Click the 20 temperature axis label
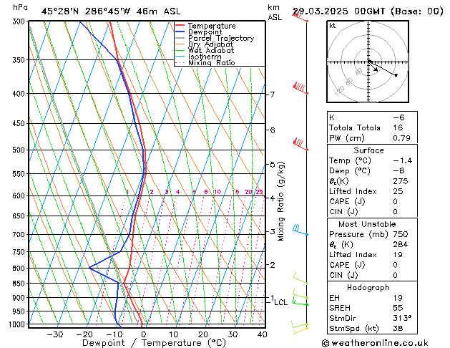450x348 pixels. 203,334
